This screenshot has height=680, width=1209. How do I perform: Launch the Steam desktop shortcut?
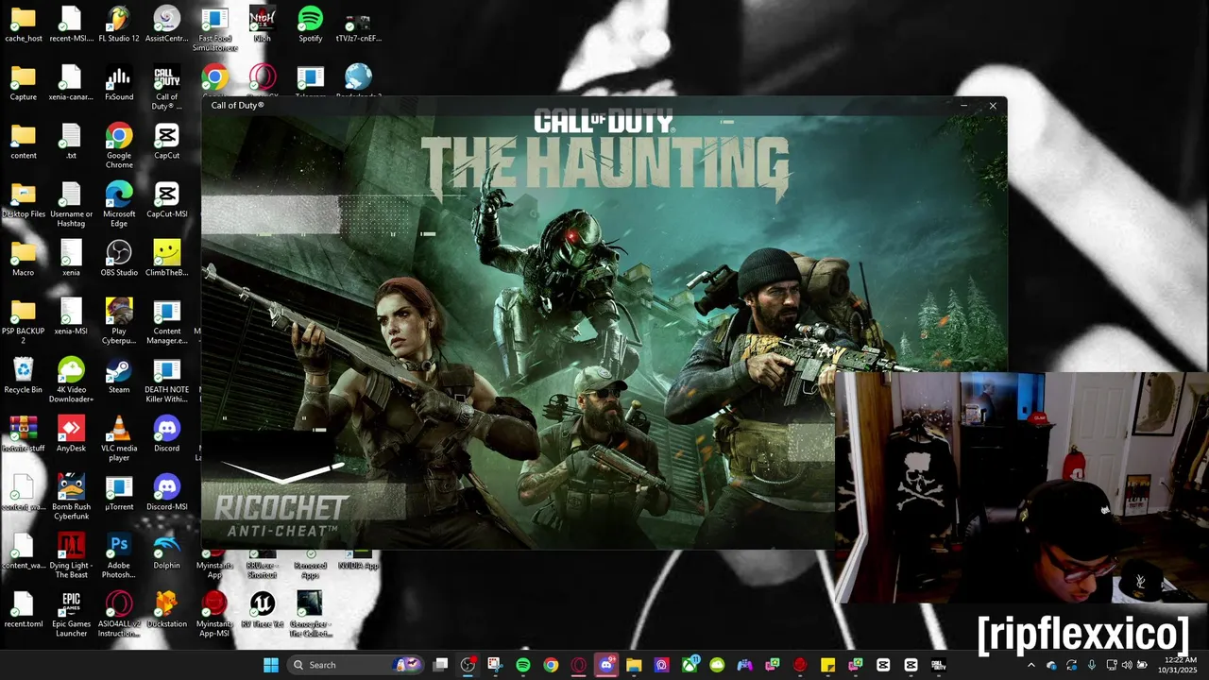coord(119,377)
